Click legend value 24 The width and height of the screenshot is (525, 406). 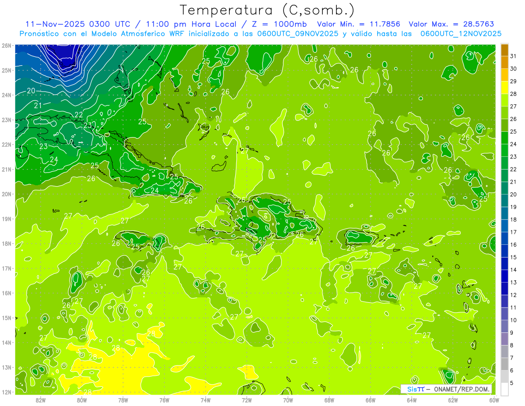[x=514, y=144]
